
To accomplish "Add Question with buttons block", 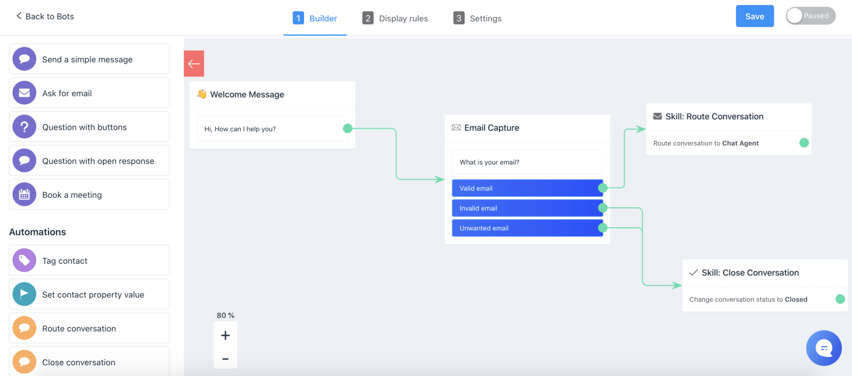I will (89, 127).
